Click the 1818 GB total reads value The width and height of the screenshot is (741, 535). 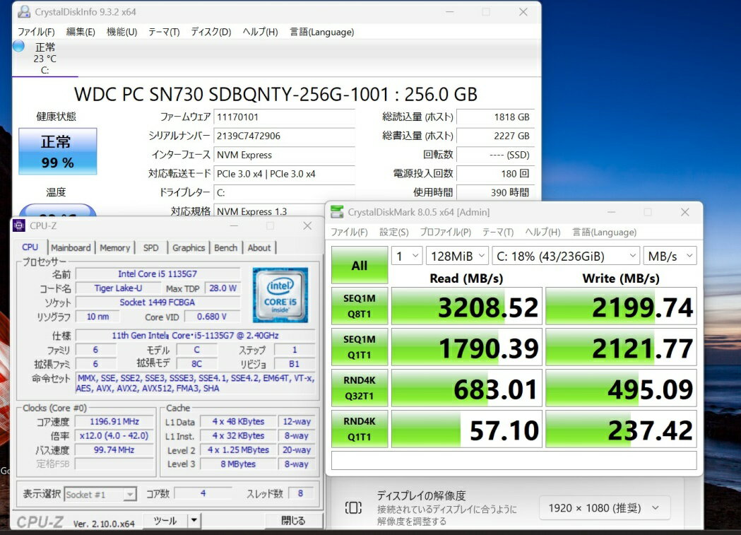(x=496, y=117)
